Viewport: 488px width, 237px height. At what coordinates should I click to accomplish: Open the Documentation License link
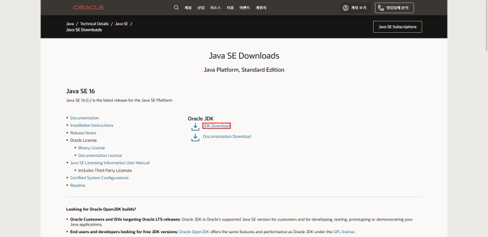(x=100, y=155)
